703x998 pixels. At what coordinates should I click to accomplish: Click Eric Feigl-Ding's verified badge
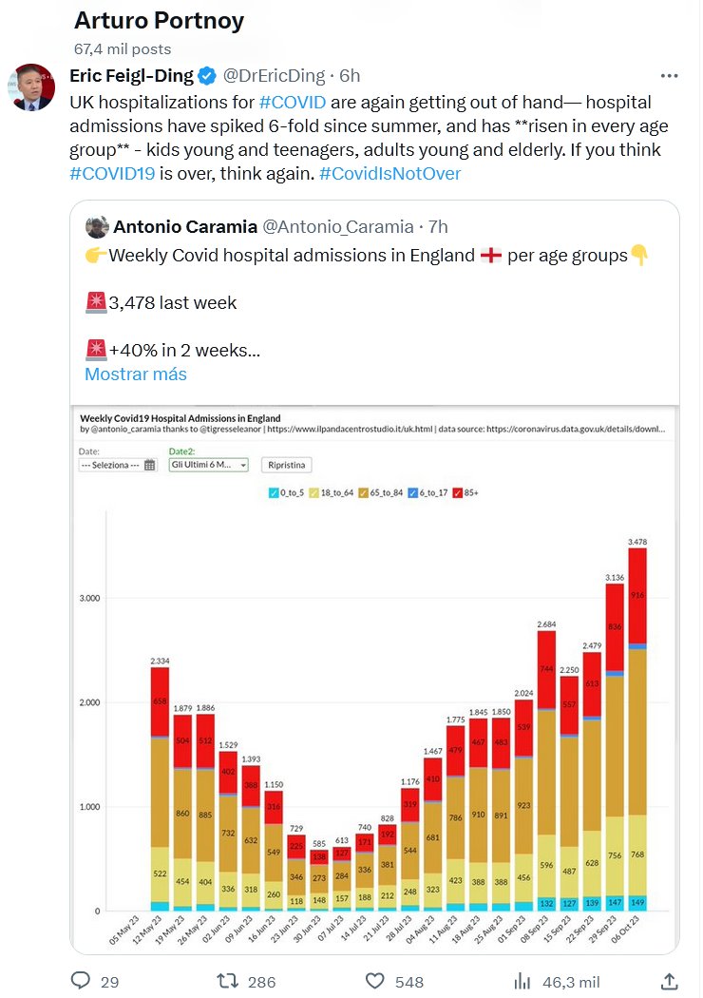coord(209,76)
